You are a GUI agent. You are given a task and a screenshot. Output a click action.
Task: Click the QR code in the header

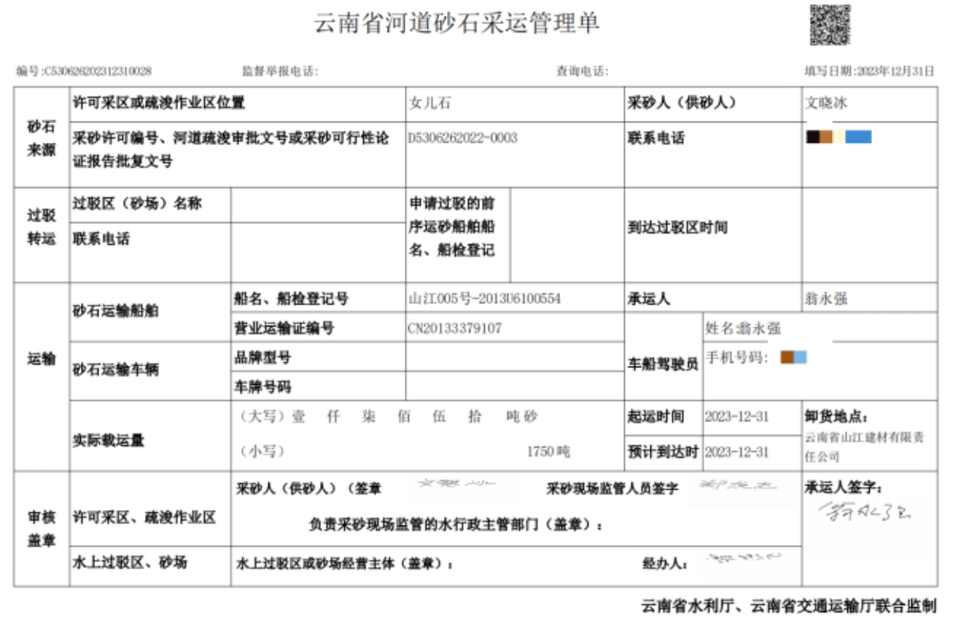click(830, 25)
